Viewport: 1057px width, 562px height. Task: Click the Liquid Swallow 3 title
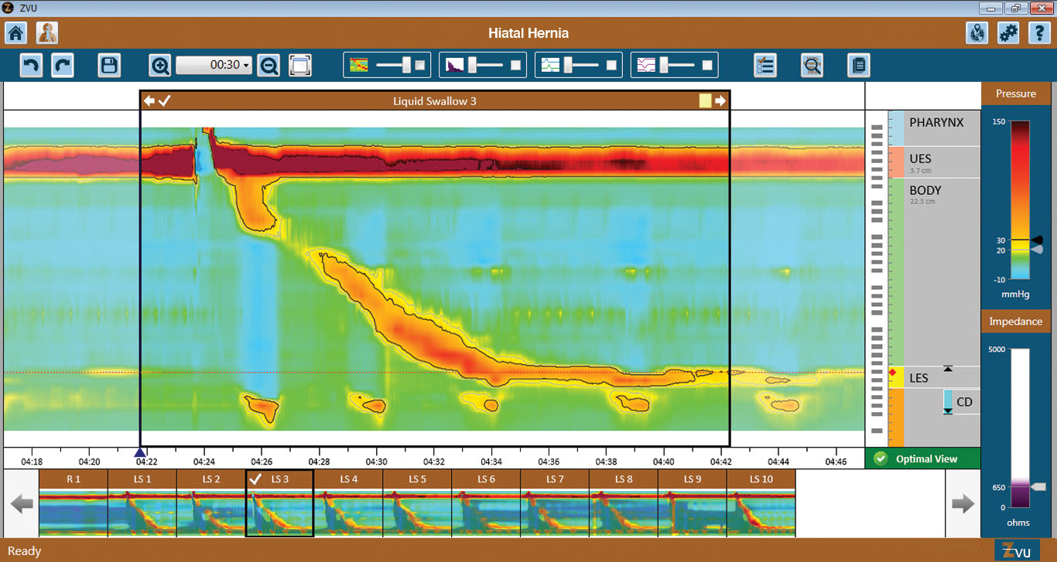[434, 100]
